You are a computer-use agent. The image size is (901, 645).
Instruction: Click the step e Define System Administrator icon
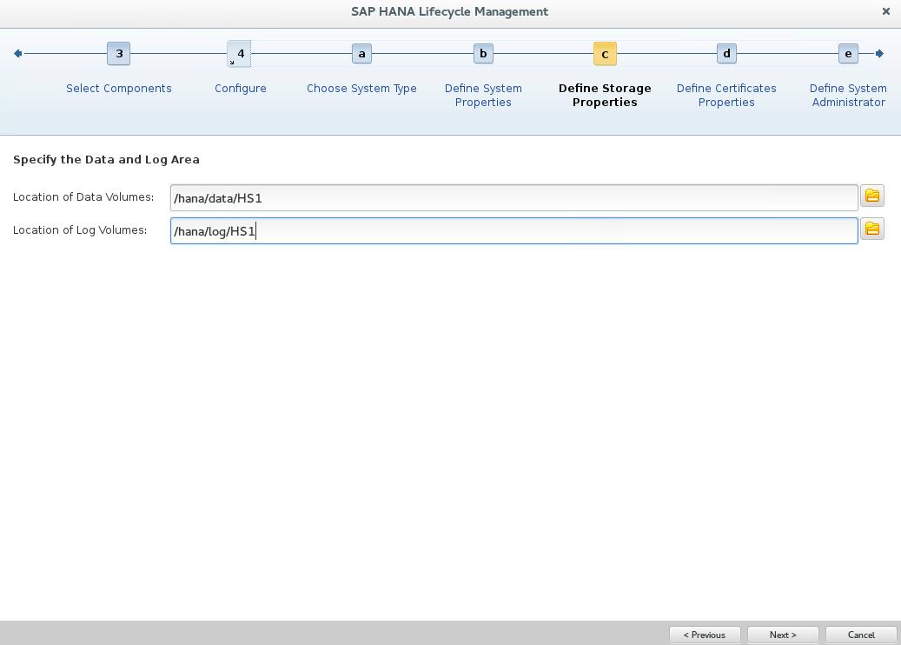click(x=848, y=53)
